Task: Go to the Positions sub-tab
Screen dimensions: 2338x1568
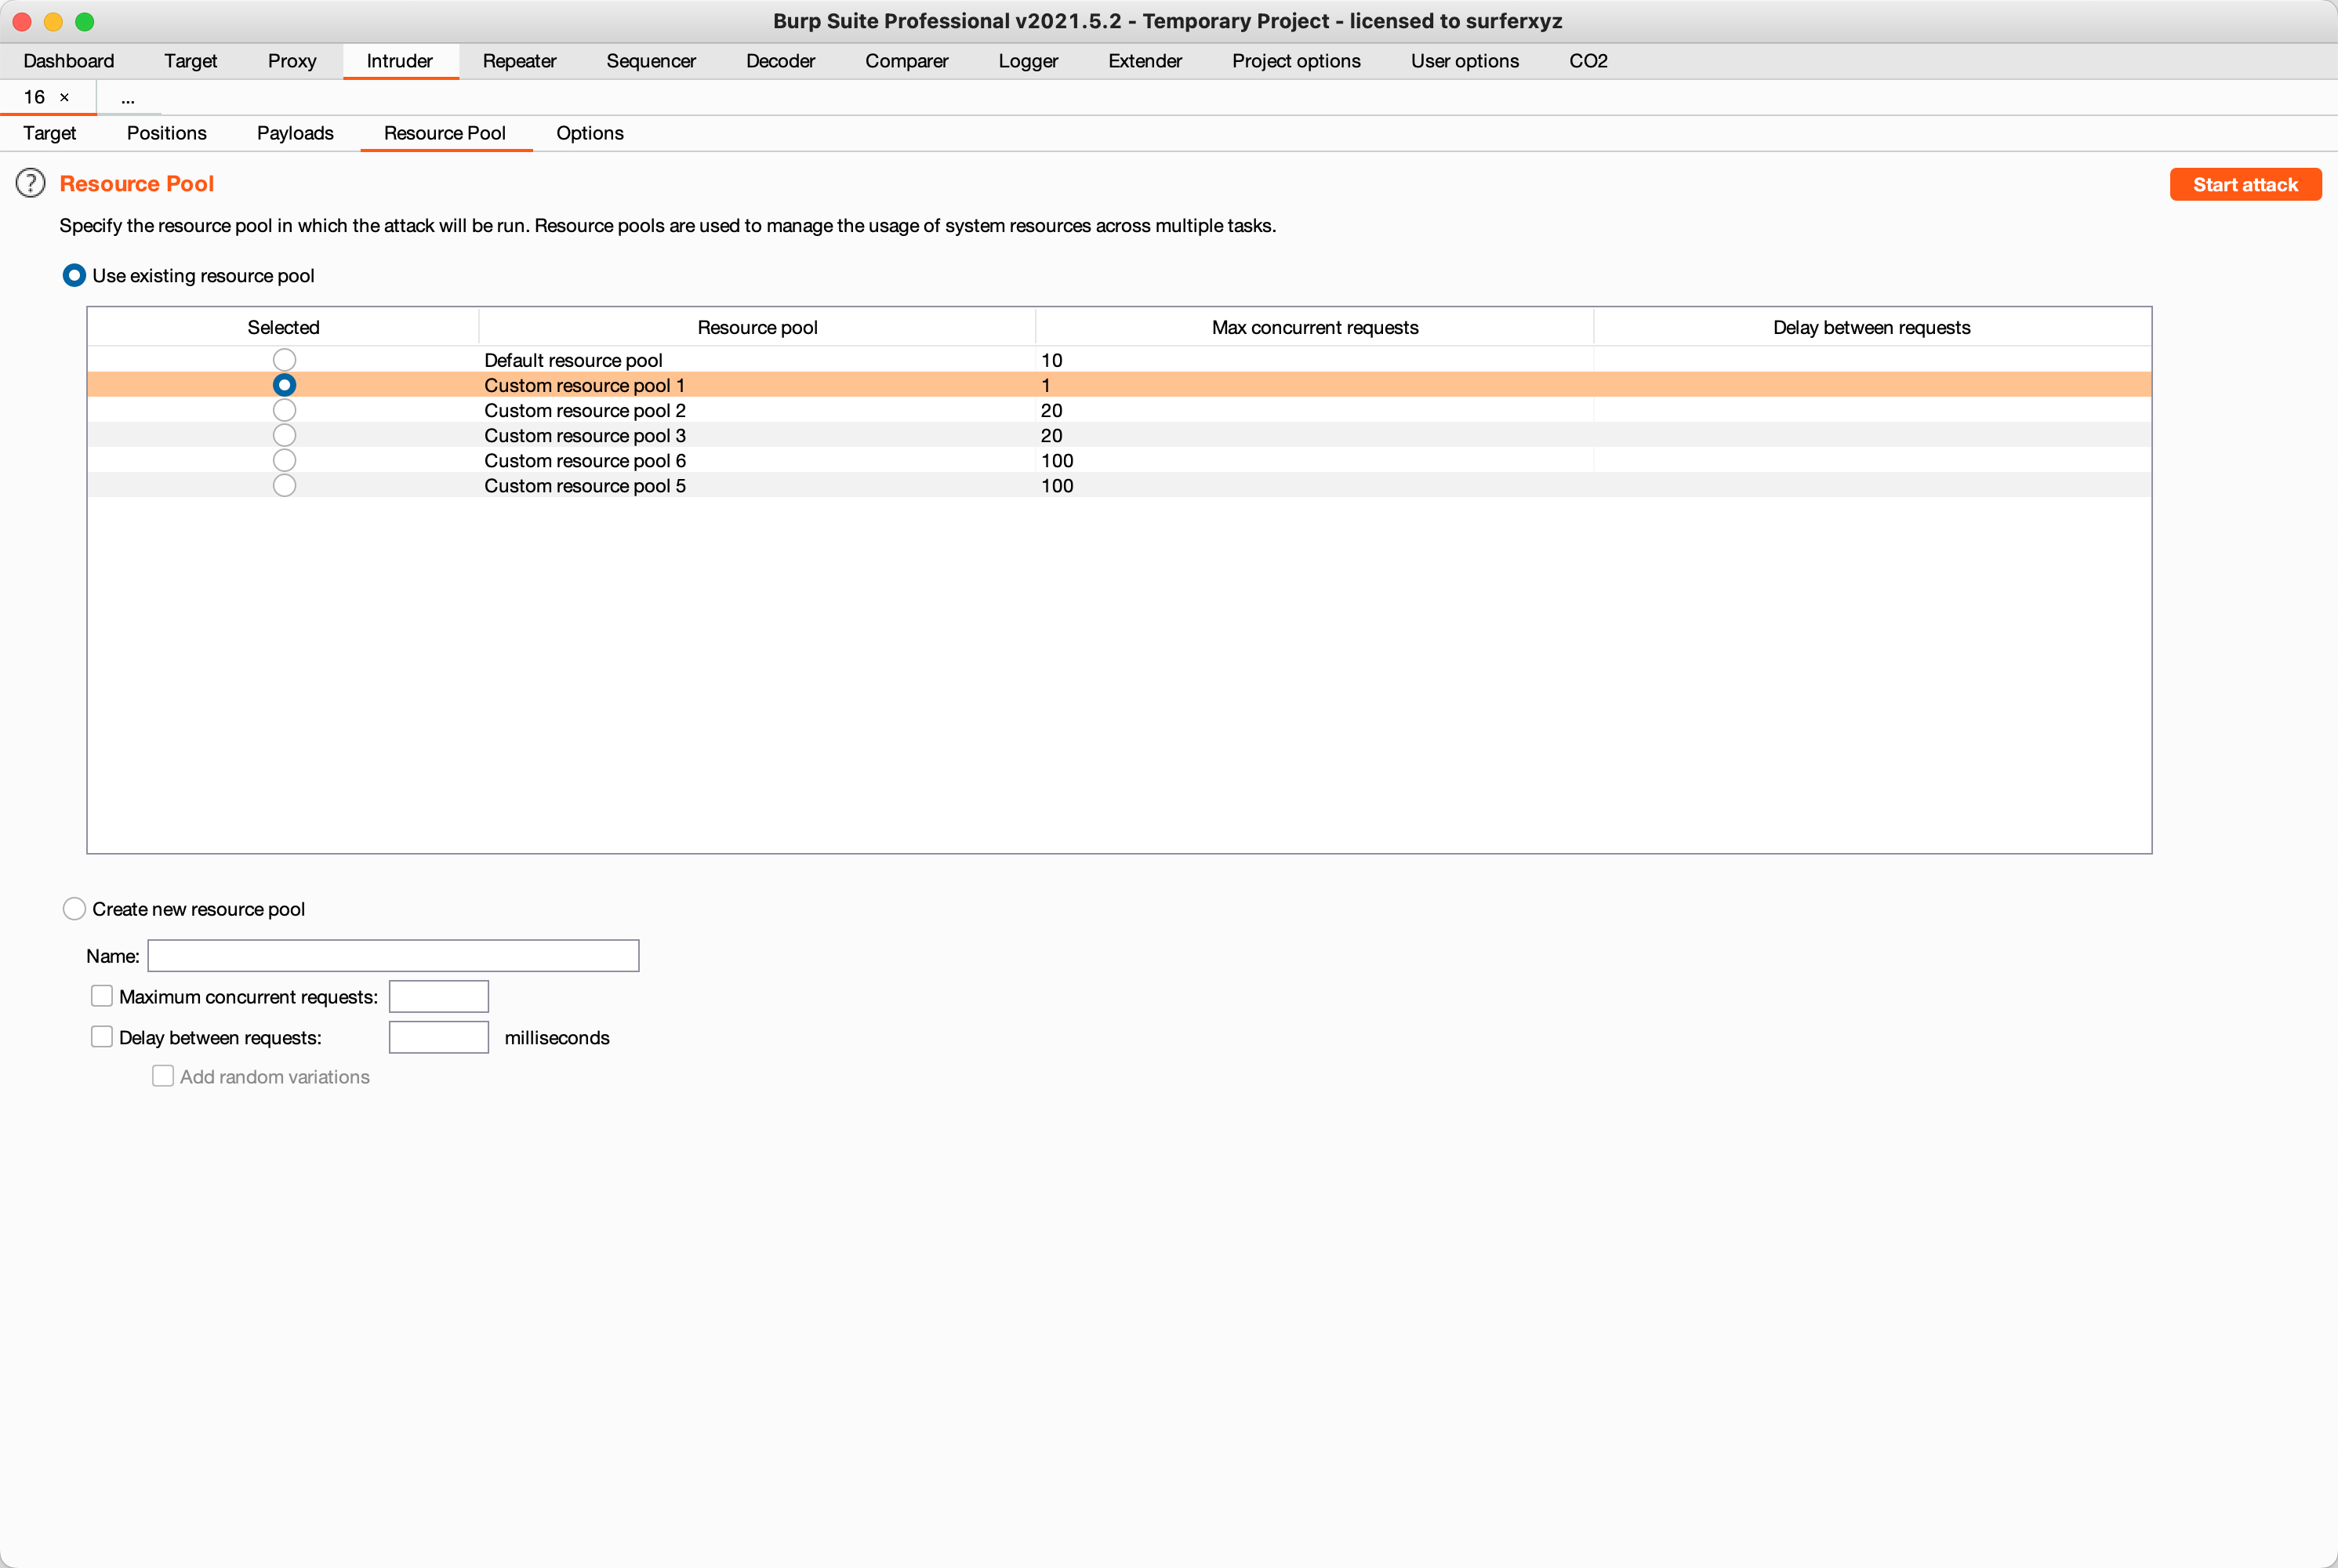Action: [166, 133]
